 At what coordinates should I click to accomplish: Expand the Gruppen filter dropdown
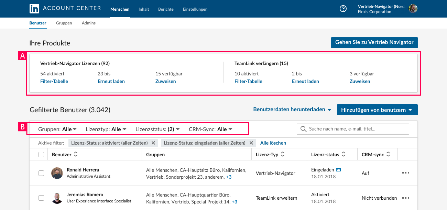57,129
